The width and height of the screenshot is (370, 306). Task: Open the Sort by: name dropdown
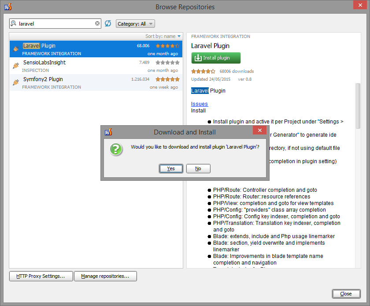[x=163, y=36]
